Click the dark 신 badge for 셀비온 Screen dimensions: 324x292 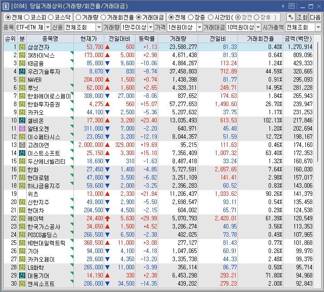(x=22, y=120)
